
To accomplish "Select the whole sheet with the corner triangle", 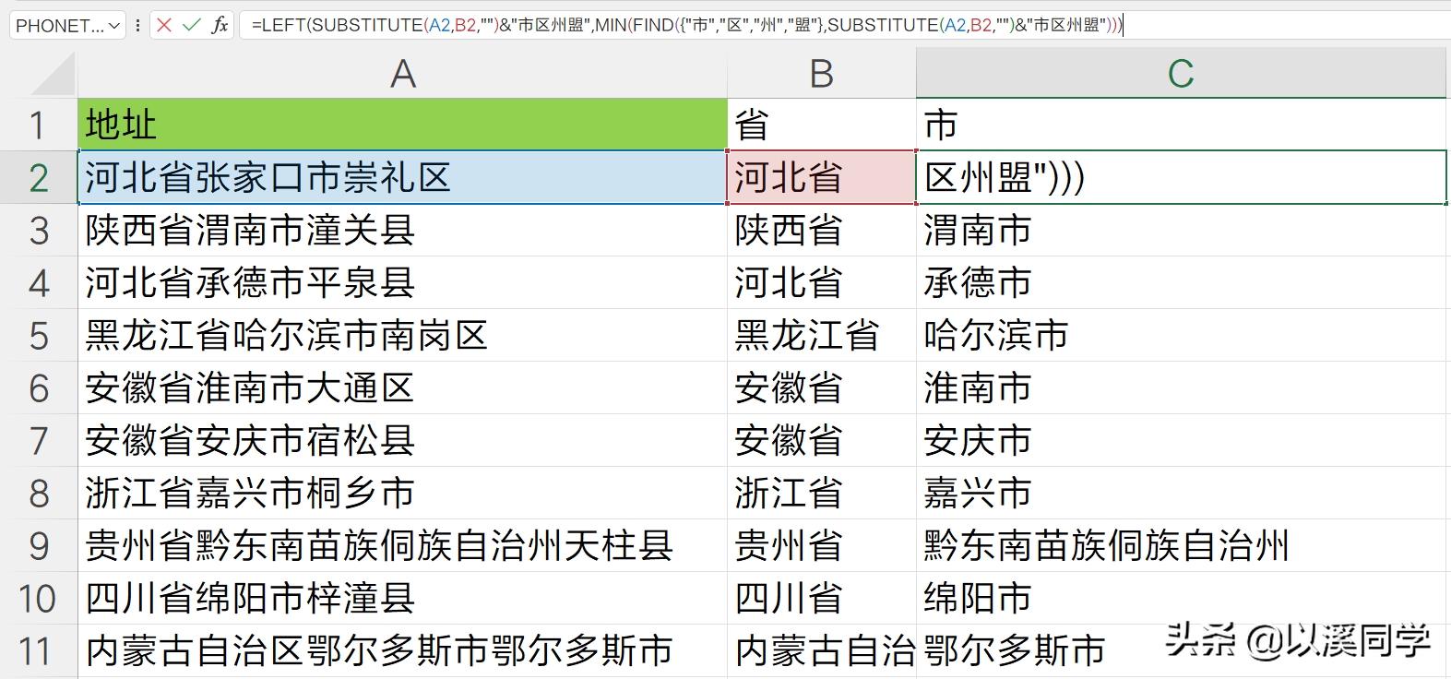I will tap(54, 74).
